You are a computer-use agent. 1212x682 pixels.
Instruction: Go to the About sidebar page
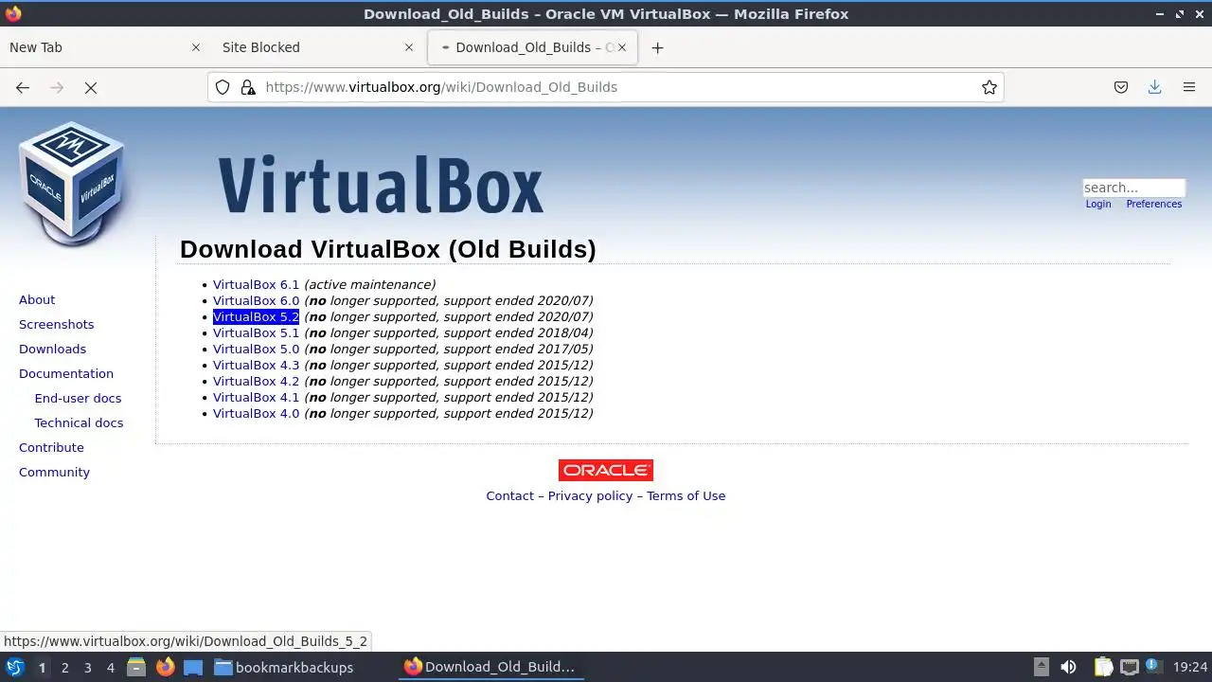[37, 299]
